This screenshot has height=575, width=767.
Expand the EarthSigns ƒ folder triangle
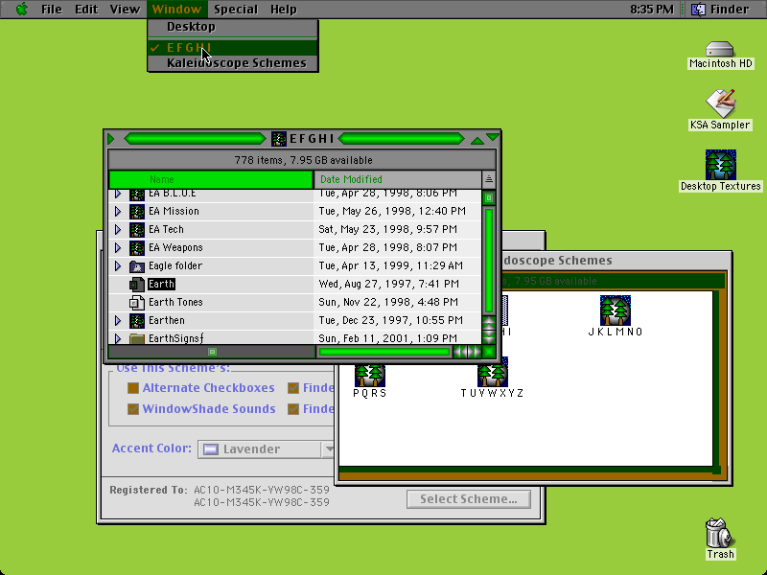click(118, 338)
